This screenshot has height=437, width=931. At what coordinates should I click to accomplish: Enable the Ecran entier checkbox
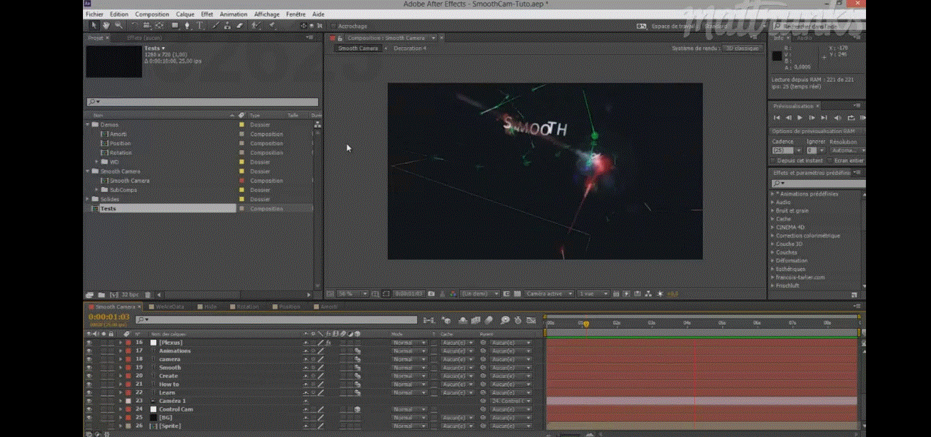(x=830, y=160)
